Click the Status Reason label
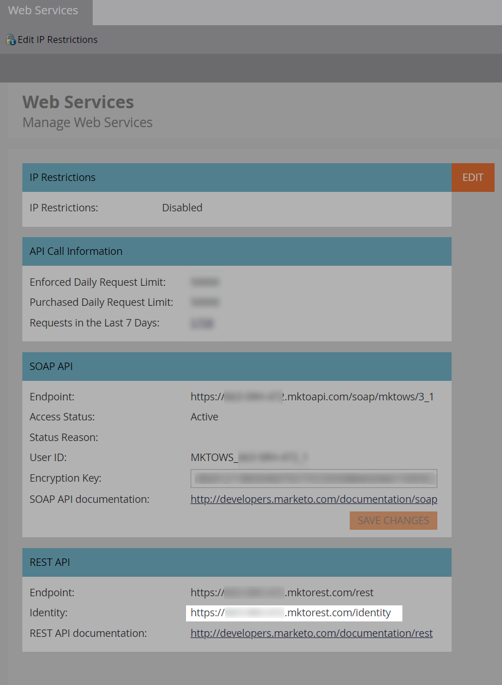 pos(64,438)
